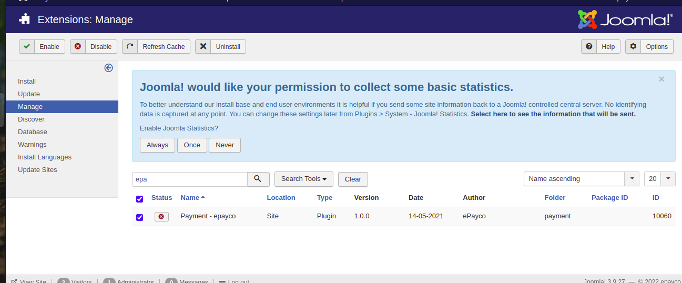Image resolution: width=682 pixels, height=283 pixels.
Task: Go to Update in sidebar
Action: [x=29, y=94]
